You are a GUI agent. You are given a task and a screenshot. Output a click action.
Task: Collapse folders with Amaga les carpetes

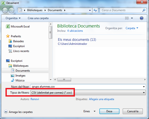[18, 112]
